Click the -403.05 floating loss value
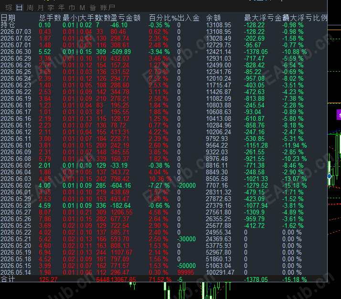 (x=254, y=85)
